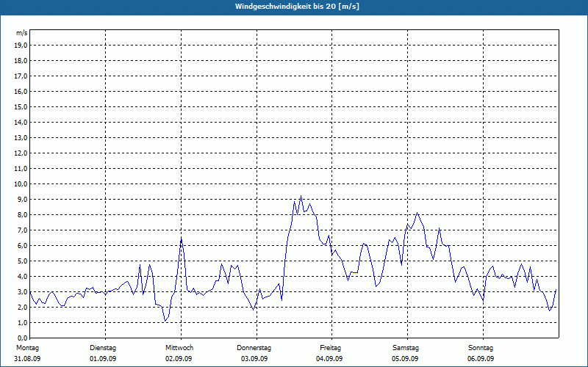Select the 4,0 y-axis label
The height and width of the screenshot is (367, 588).
point(21,277)
